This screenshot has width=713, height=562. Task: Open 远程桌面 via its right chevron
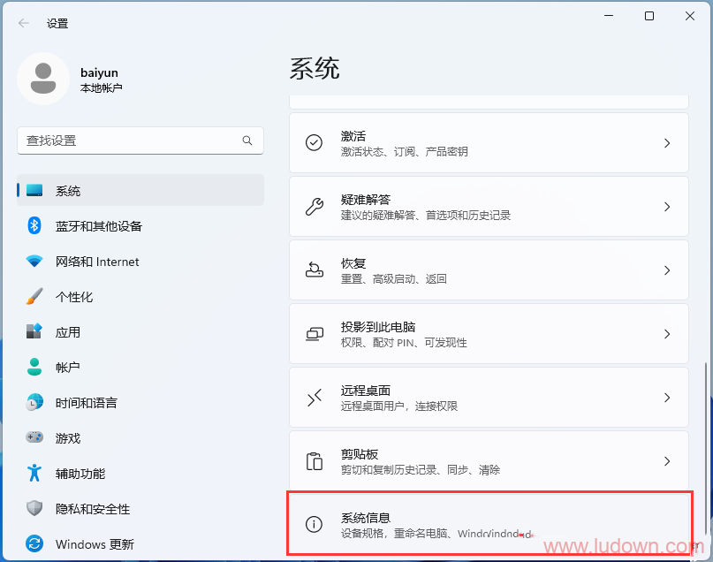pyautogui.click(x=667, y=398)
